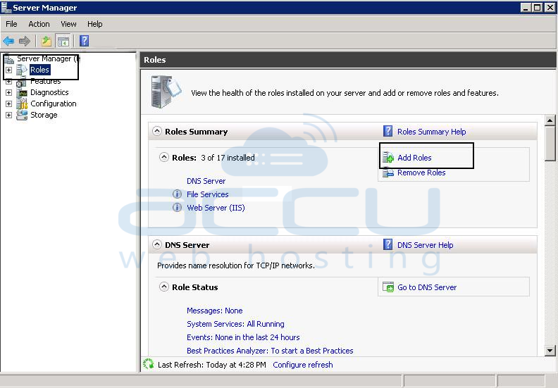
Task: Collapse the Role Status subsection
Action: tap(163, 287)
